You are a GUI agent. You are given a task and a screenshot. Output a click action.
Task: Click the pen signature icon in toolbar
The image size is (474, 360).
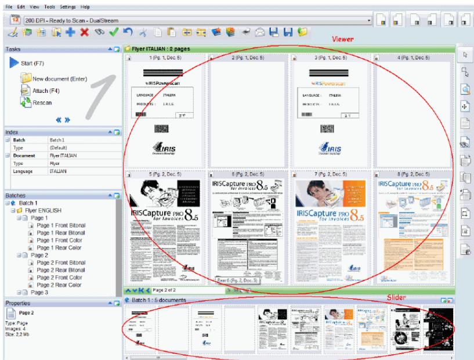(13, 32)
